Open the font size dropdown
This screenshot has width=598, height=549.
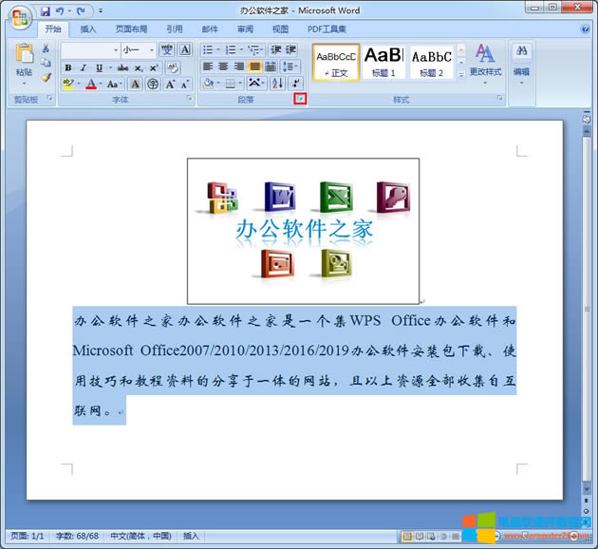pos(152,49)
